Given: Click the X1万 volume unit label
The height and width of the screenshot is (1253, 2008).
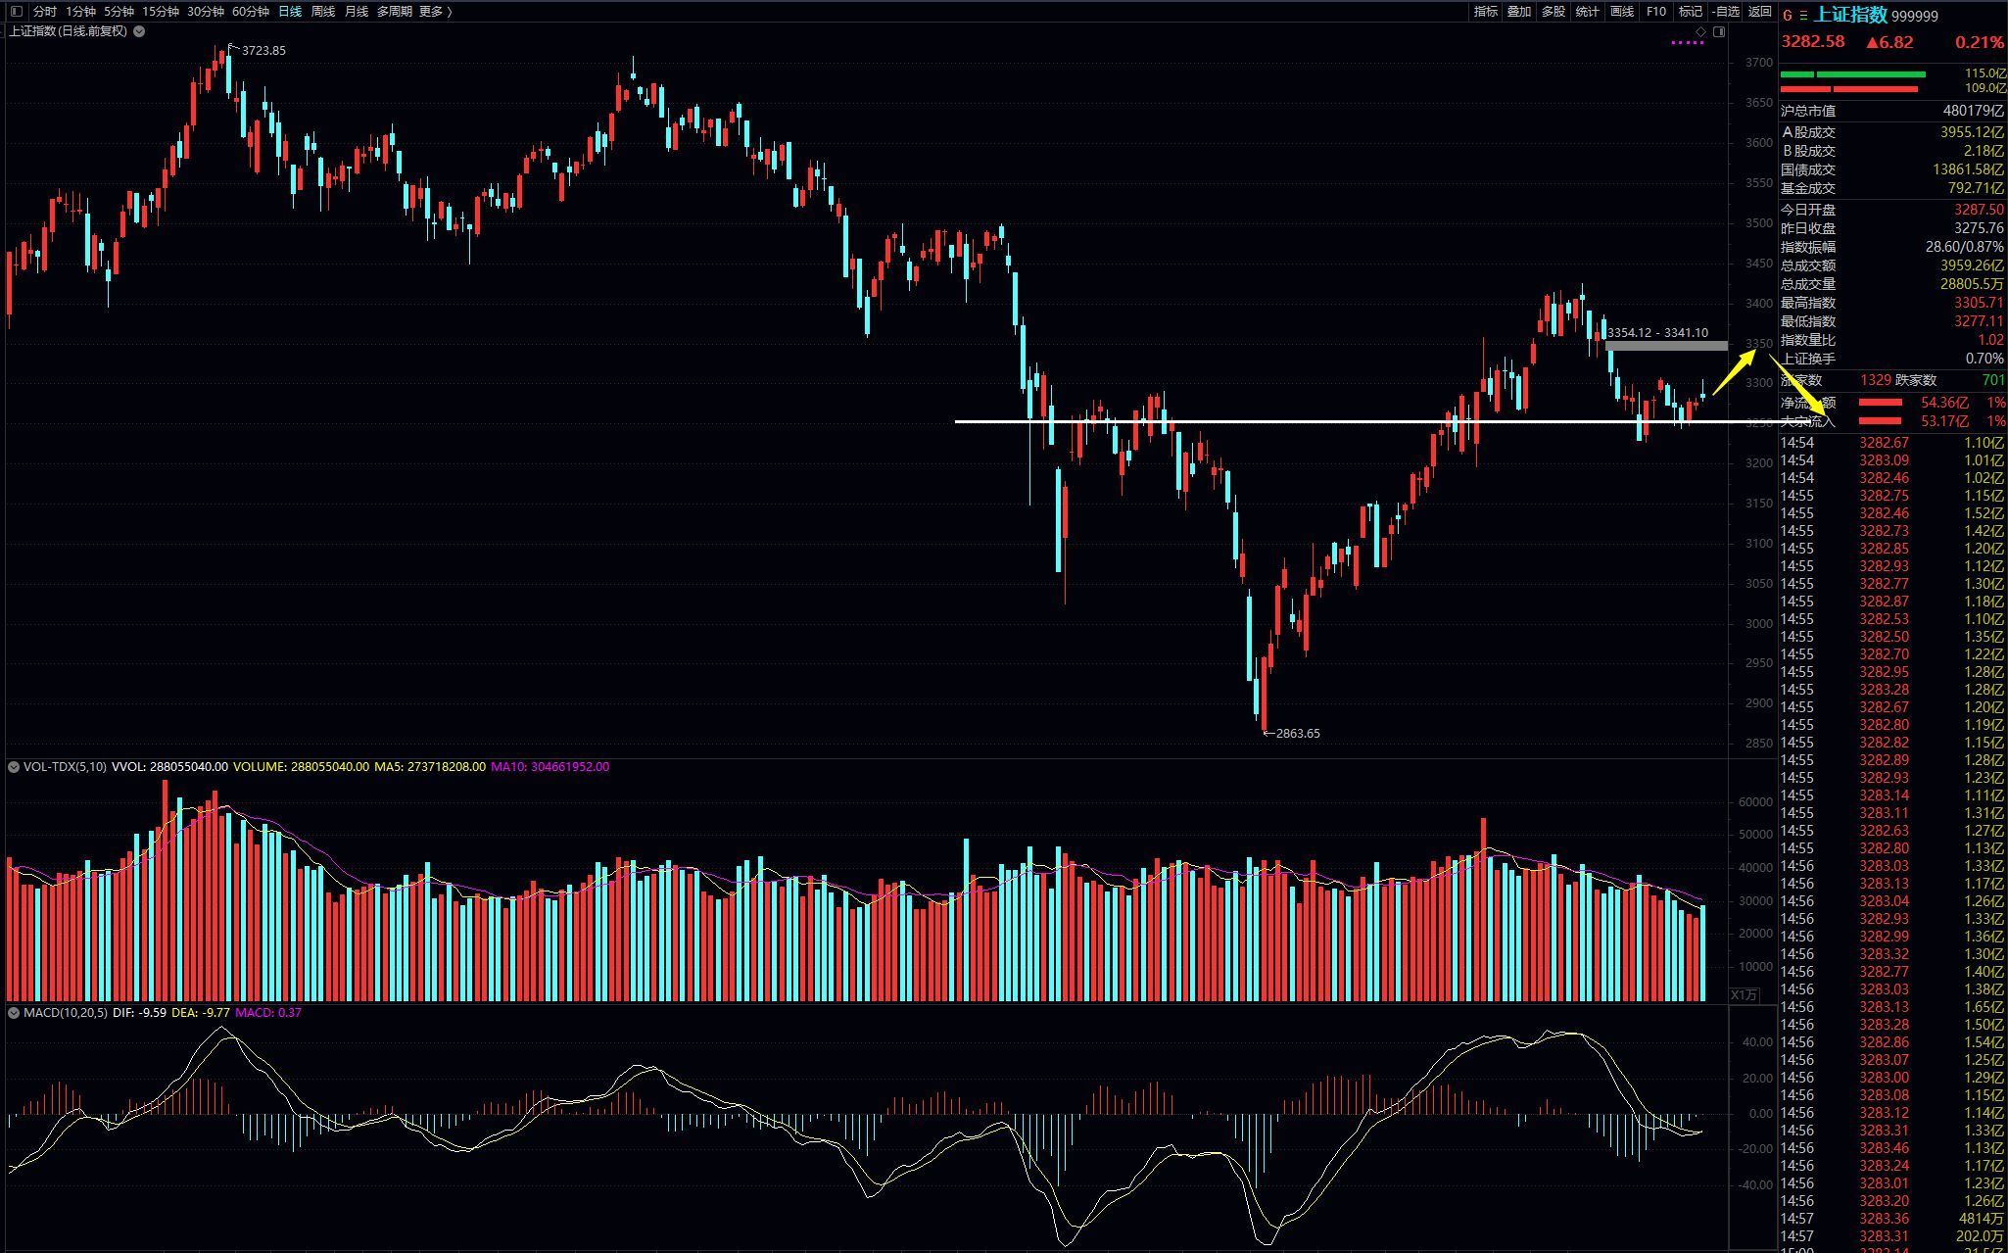Looking at the screenshot, I should [1745, 994].
